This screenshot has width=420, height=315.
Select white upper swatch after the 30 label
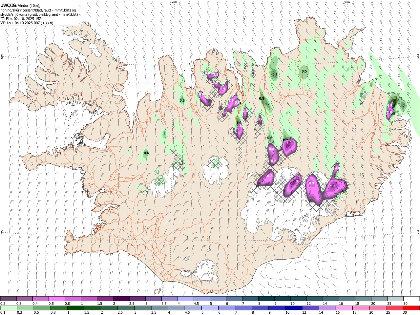pos(411,299)
